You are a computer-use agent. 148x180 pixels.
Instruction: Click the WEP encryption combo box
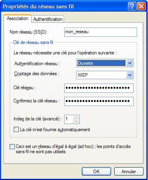[105, 75]
